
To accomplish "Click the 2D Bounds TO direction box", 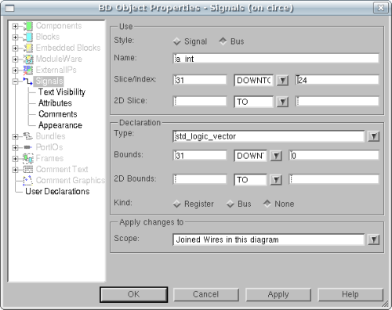I will (x=250, y=180).
